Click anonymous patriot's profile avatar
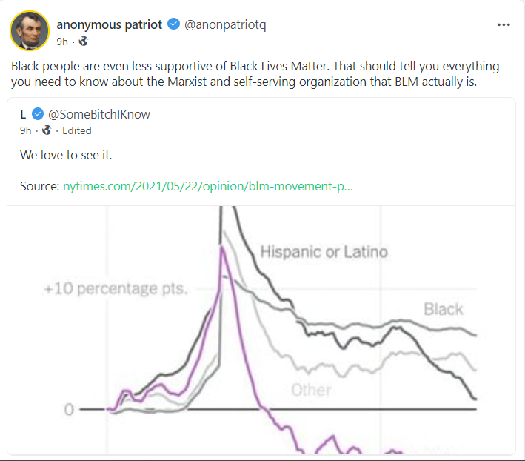Viewport: 525px width, 461px height. 28,30
